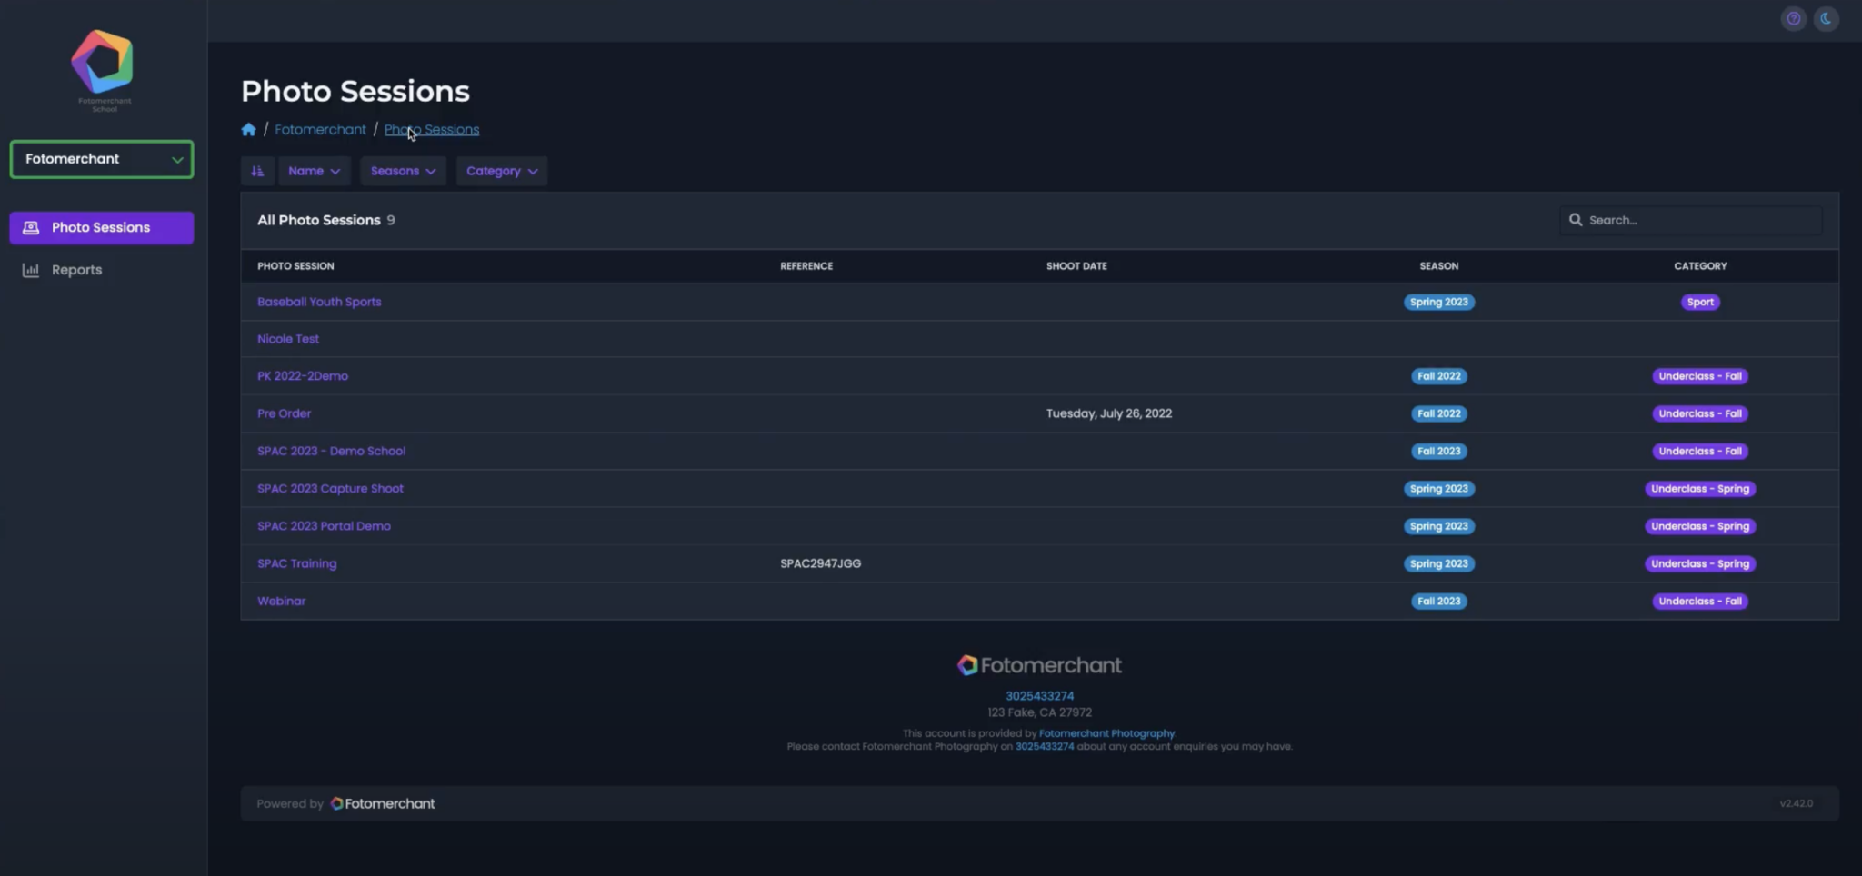Click the Season column header
Screen dimensions: 1862x876
(x=1439, y=266)
